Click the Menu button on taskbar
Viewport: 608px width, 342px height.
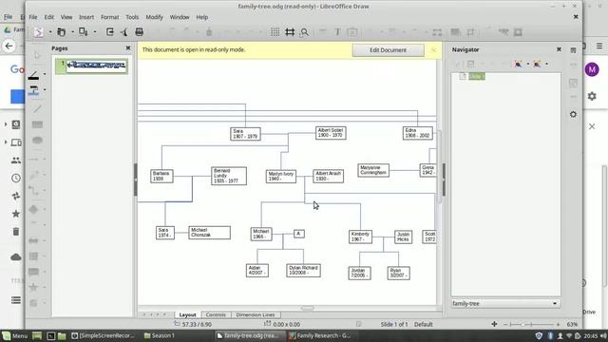coord(15,335)
